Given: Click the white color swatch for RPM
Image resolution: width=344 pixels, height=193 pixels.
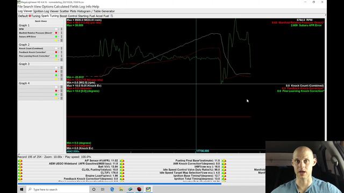Looking at the screenshot, I should point(56,29).
